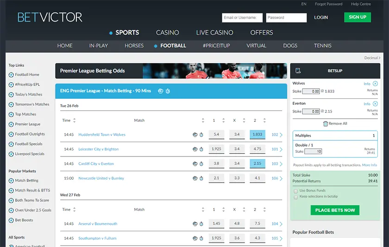Open Forgot Password link
Screen dimensions: 389x247
click(328, 4)
